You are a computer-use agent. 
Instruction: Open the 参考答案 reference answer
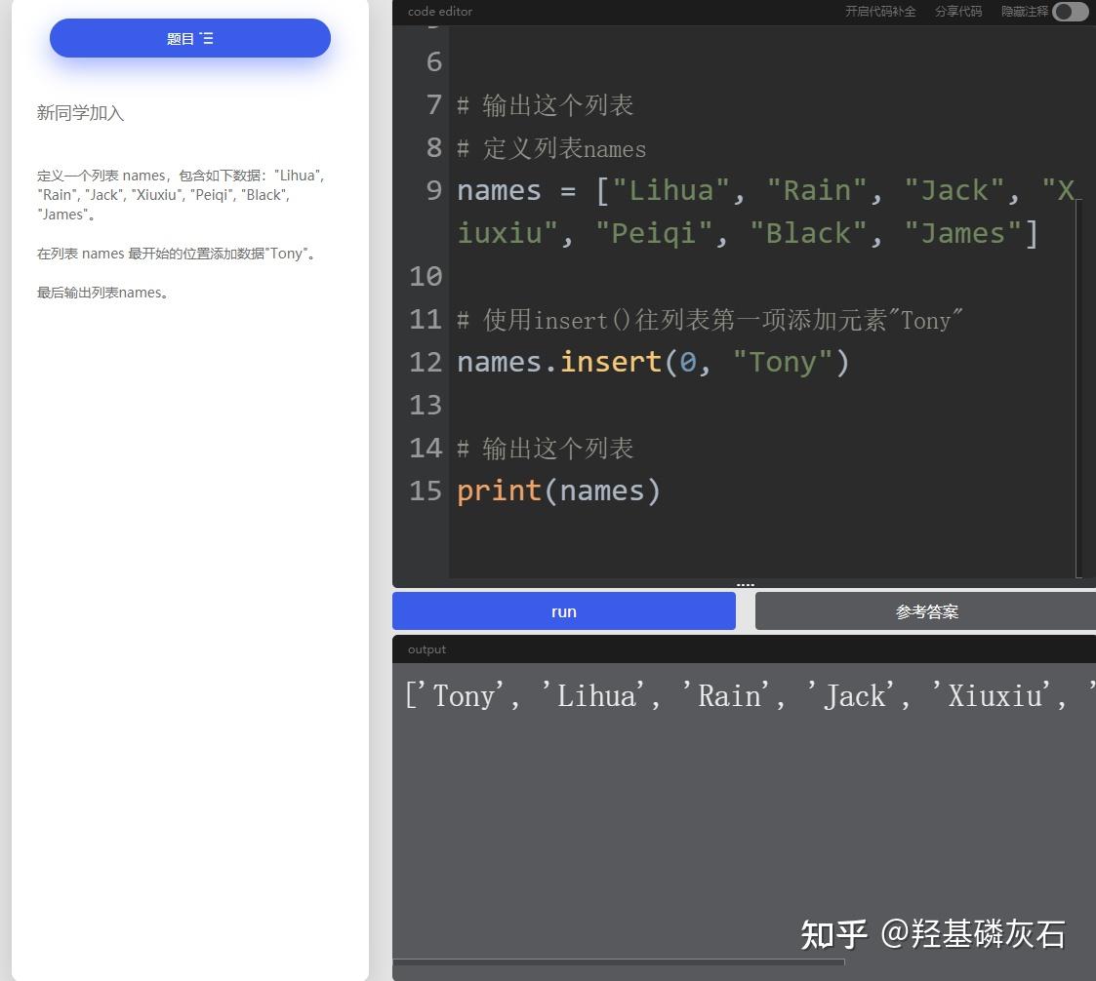(927, 611)
